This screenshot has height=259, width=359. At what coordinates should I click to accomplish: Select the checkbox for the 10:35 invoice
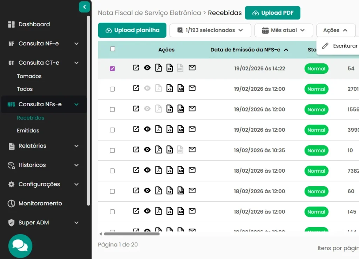[x=113, y=150]
